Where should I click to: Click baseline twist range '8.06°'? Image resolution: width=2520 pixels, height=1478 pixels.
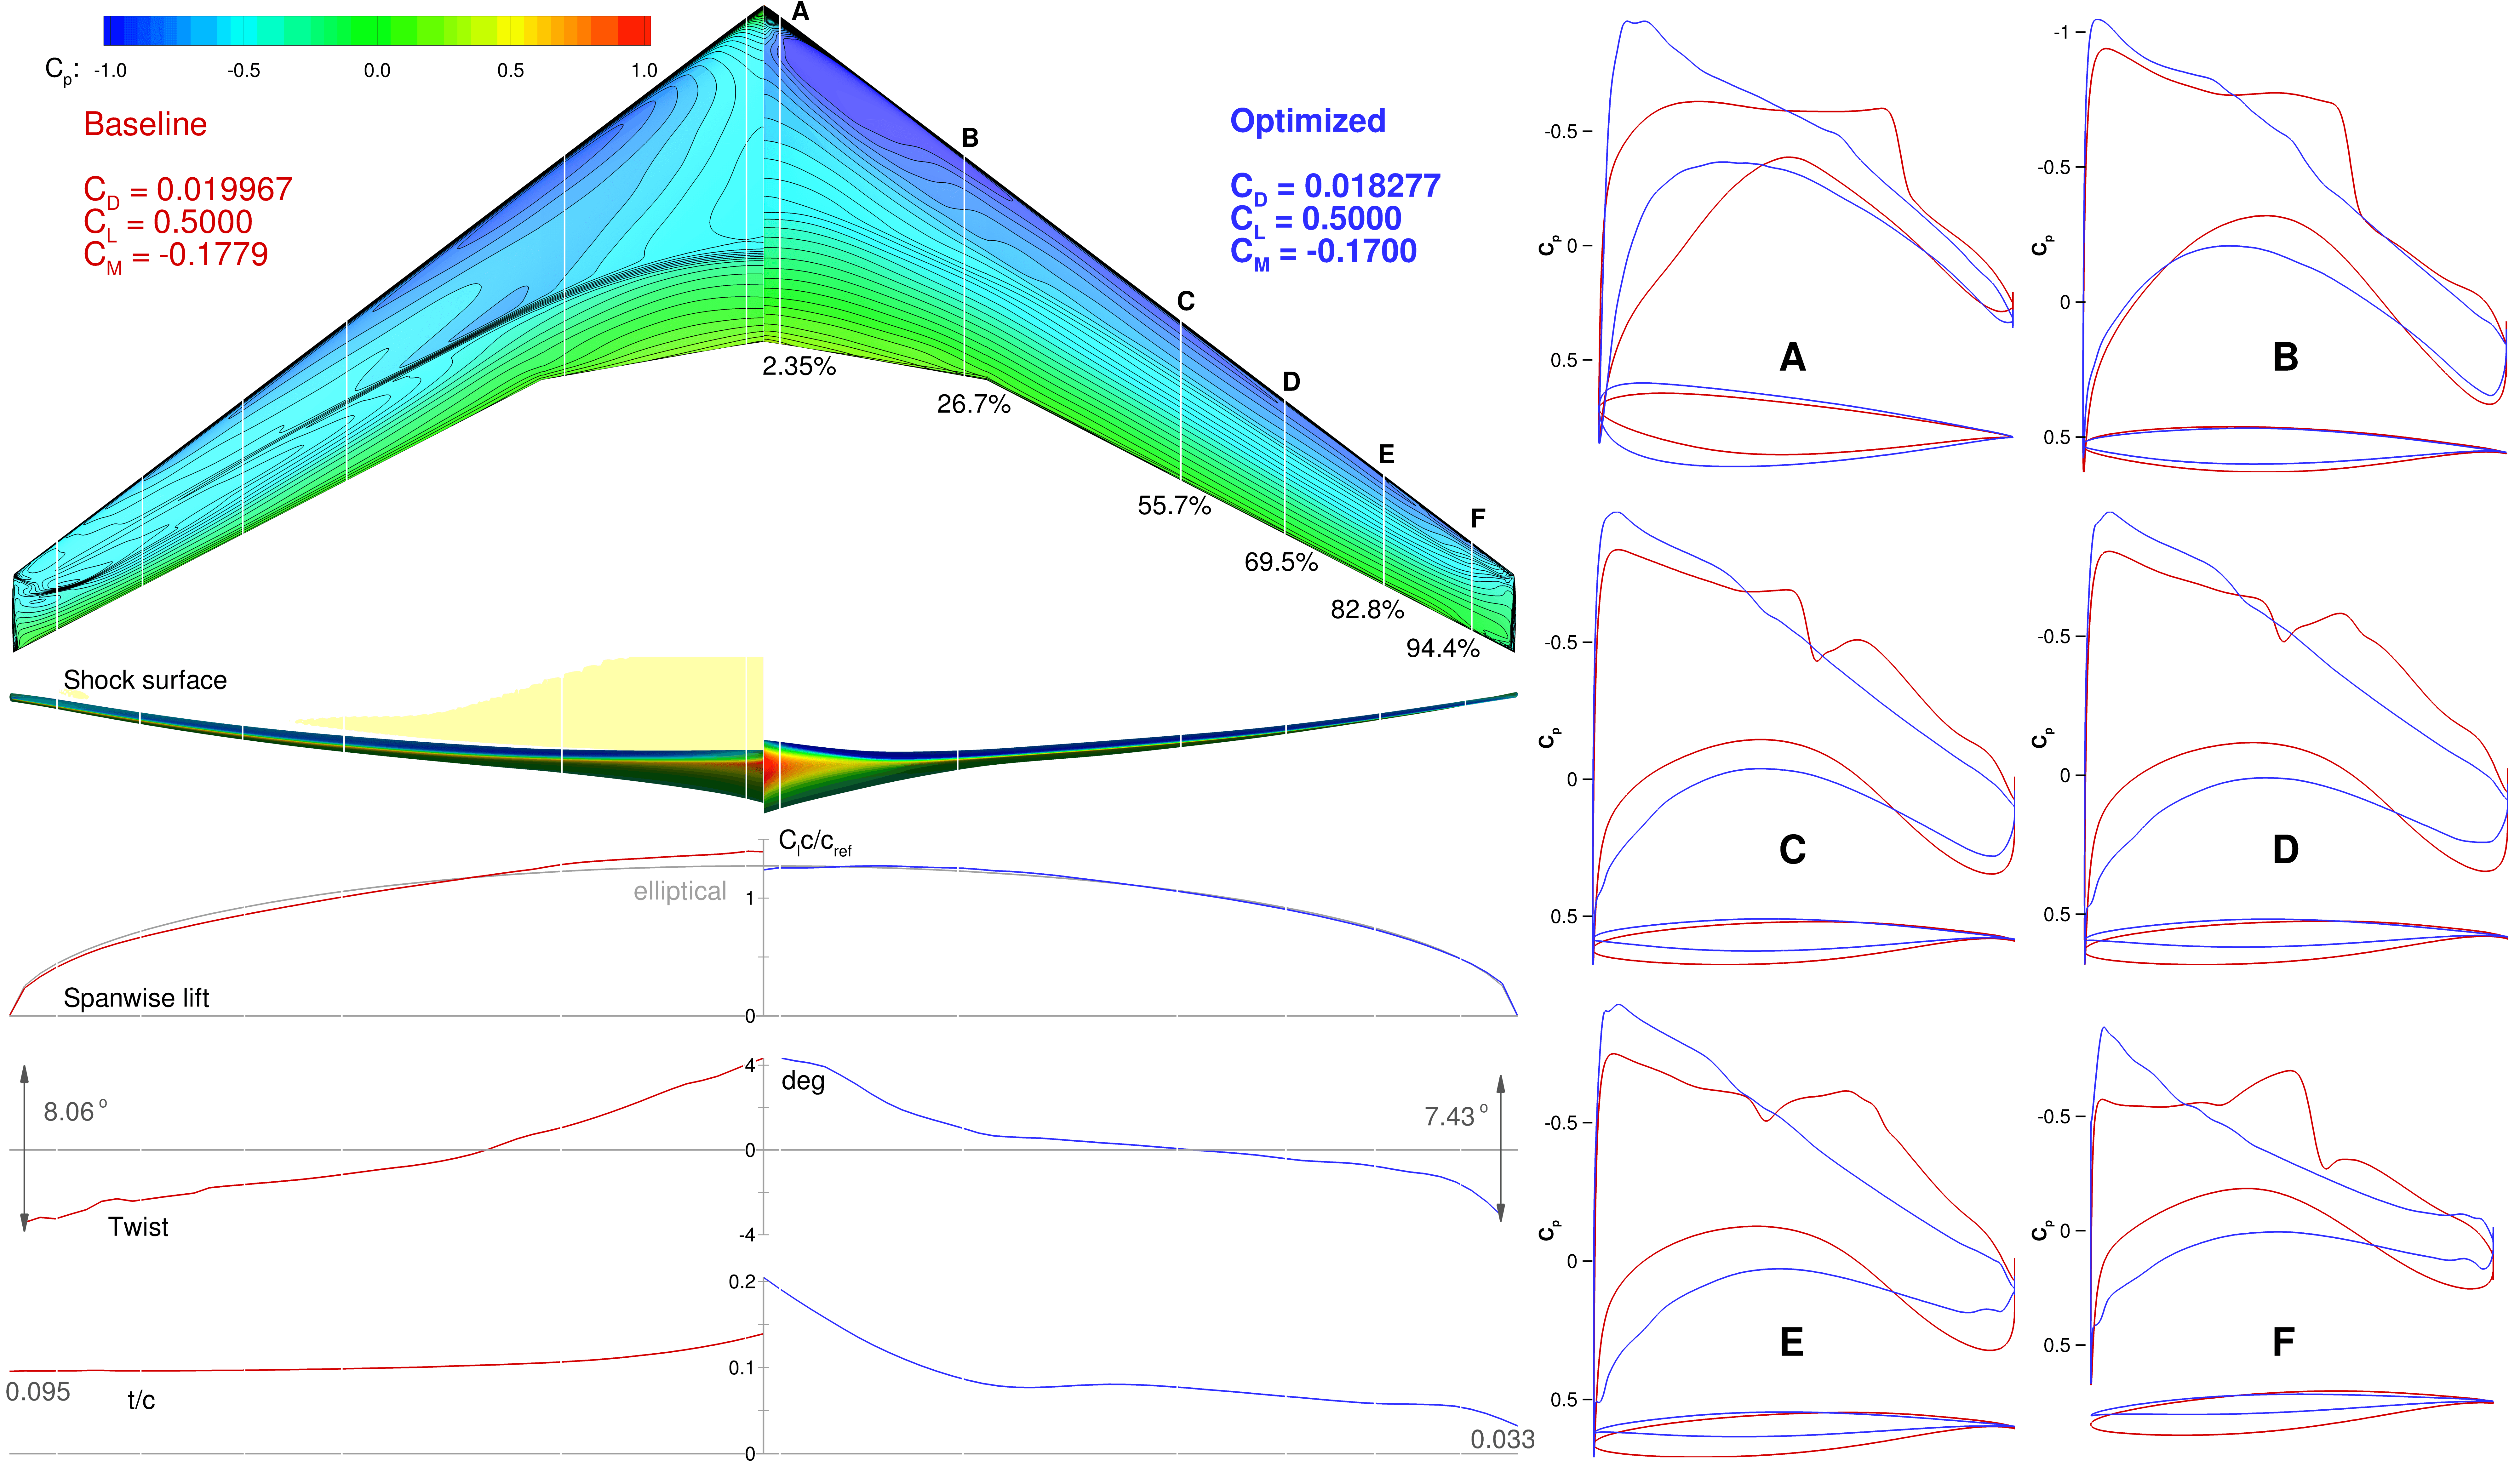point(75,1111)
